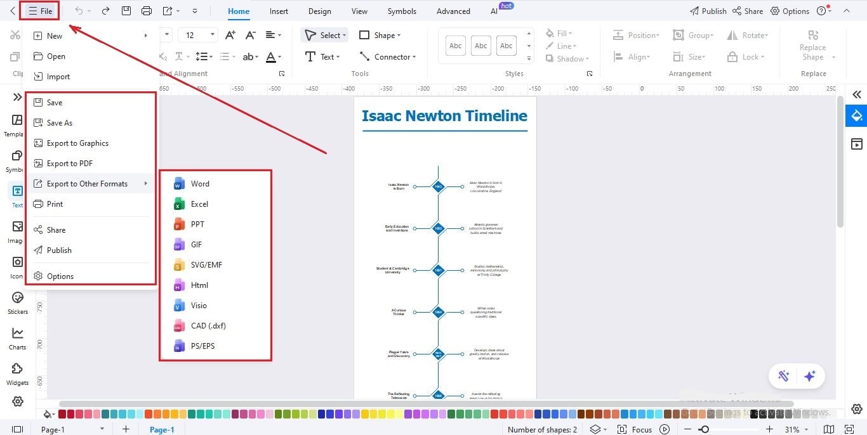867x435 pixels.
Task: Export to SVG/EMF format
Action: point(215,265)
